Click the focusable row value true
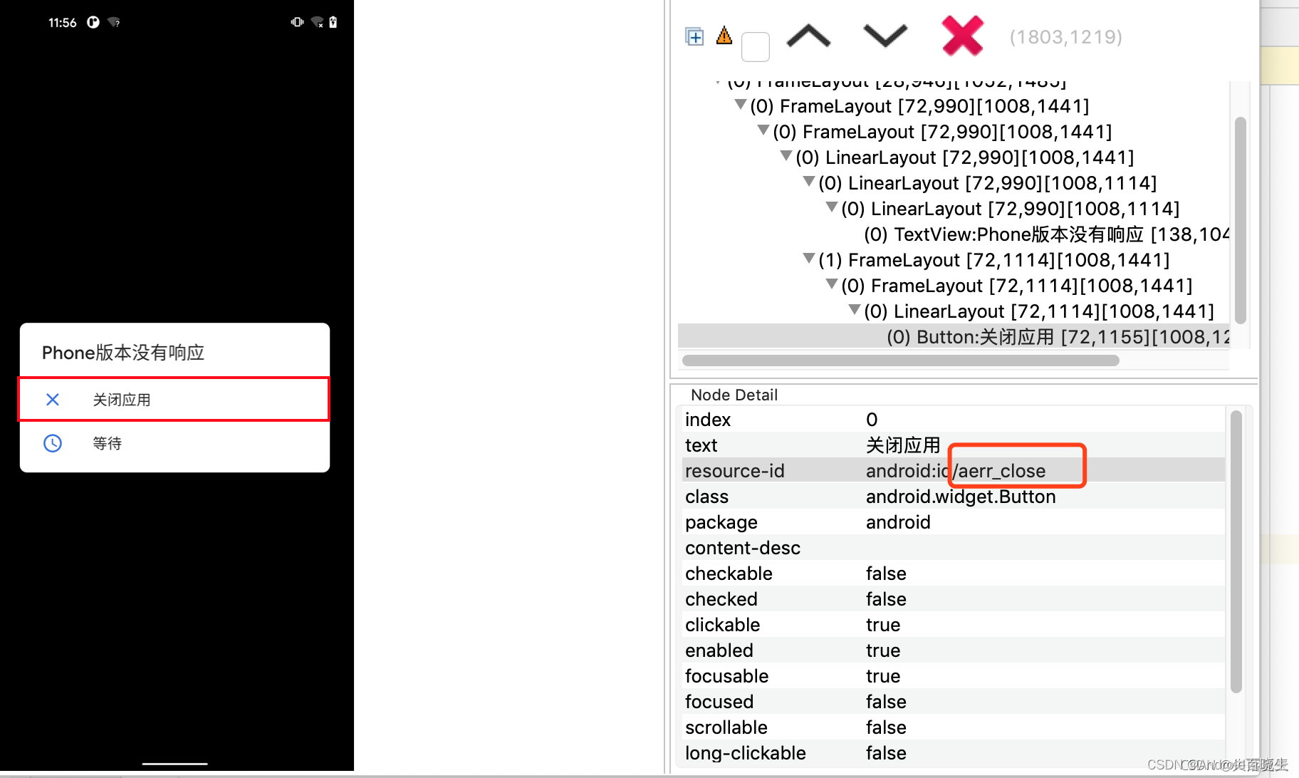This screenshot has height=778, width=1299. (x=883, y=676)
